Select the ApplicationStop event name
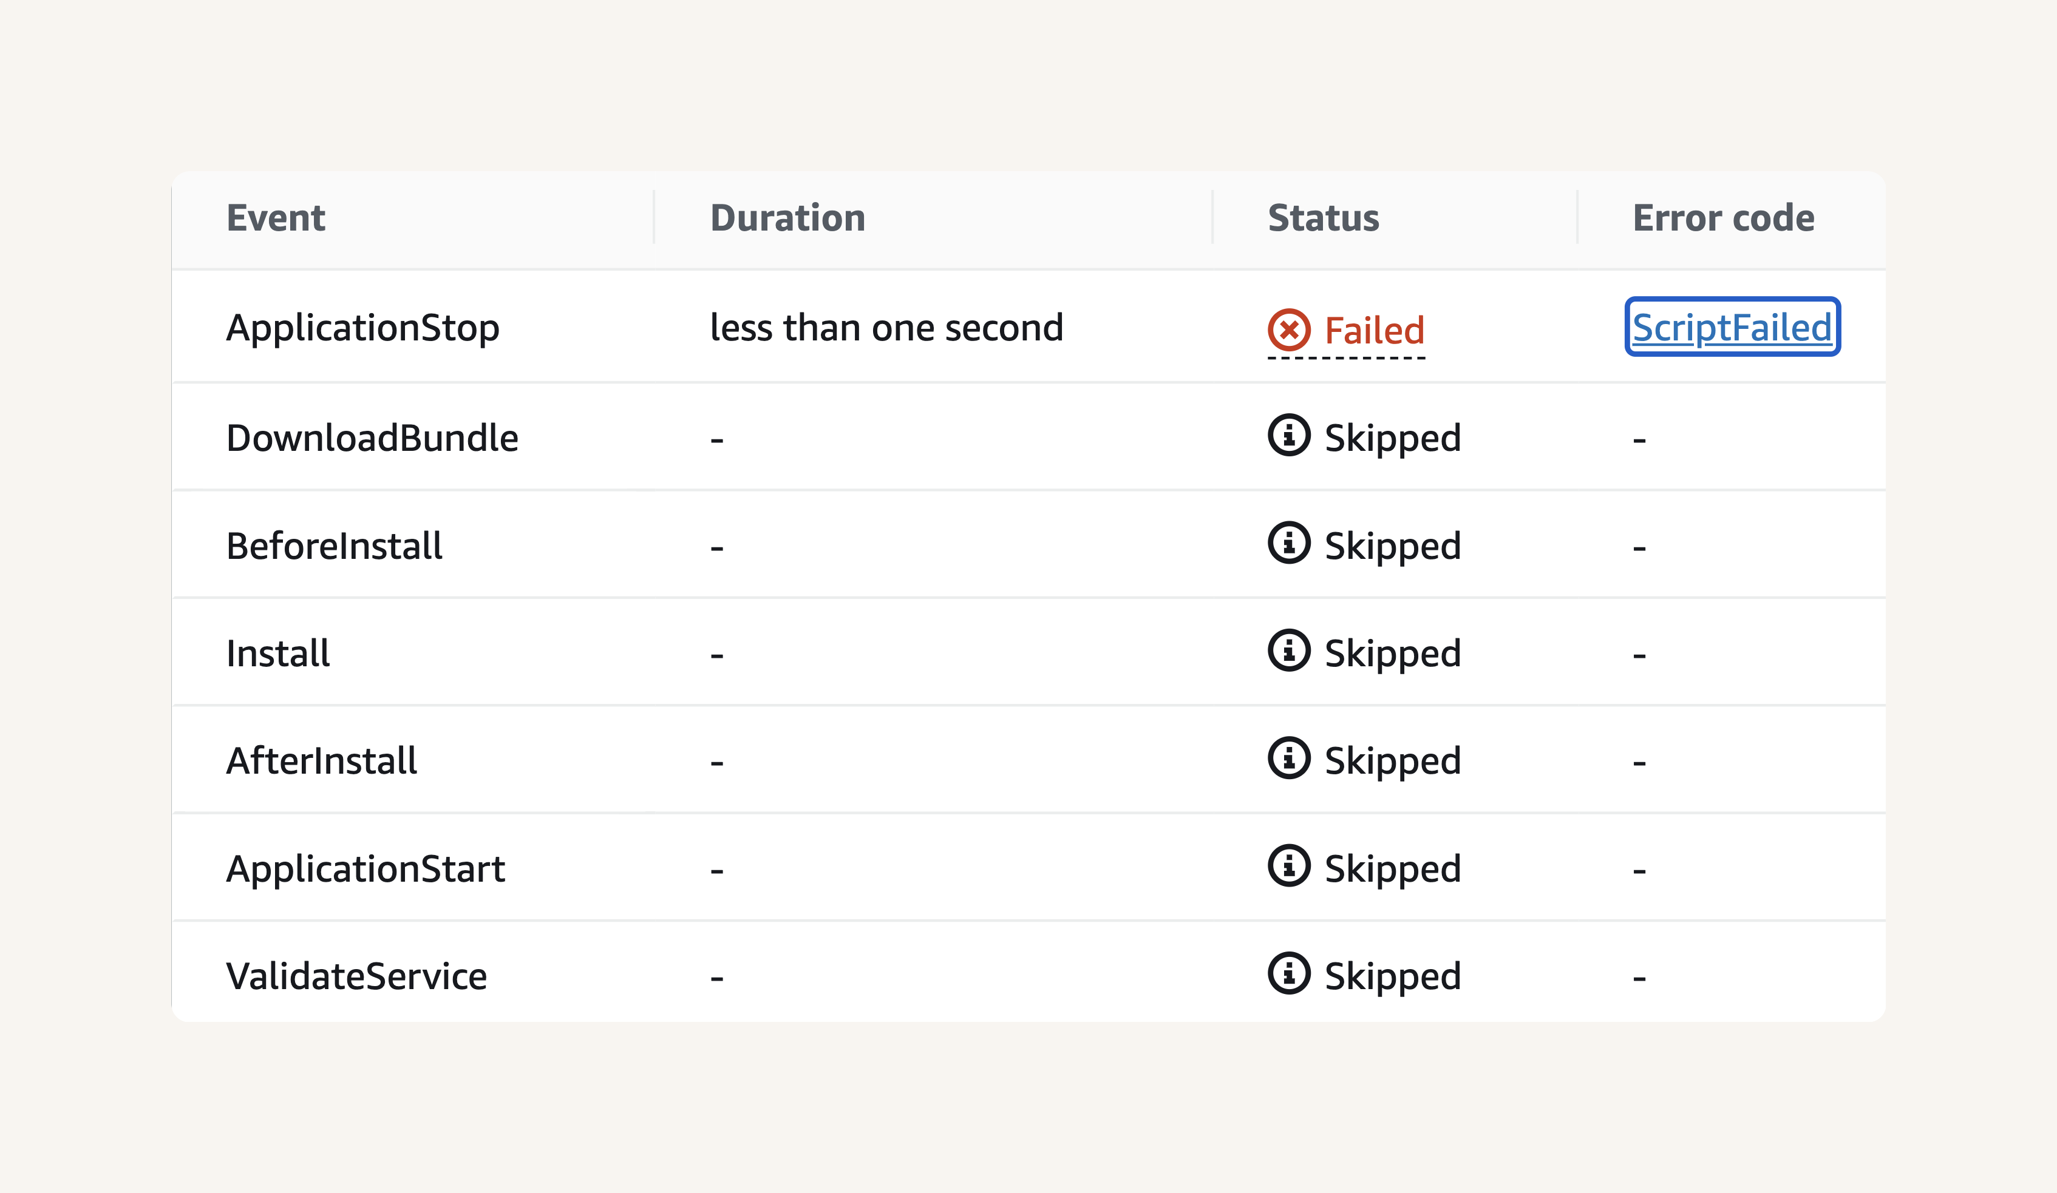Viewport: 2057px width, 1193px height. [x=362, y=328]
